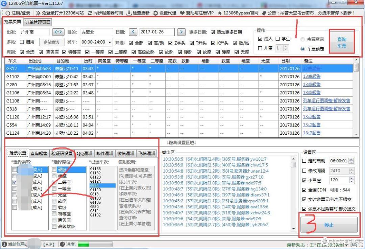Click 检查更新 download icon

[x=129, y=13]
